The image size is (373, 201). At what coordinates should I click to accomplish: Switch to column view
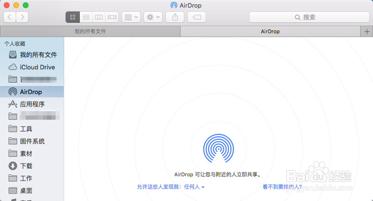tap(99, 17)
